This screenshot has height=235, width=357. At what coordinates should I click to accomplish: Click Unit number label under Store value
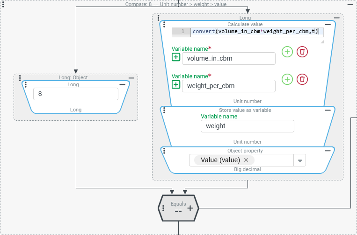247,142
